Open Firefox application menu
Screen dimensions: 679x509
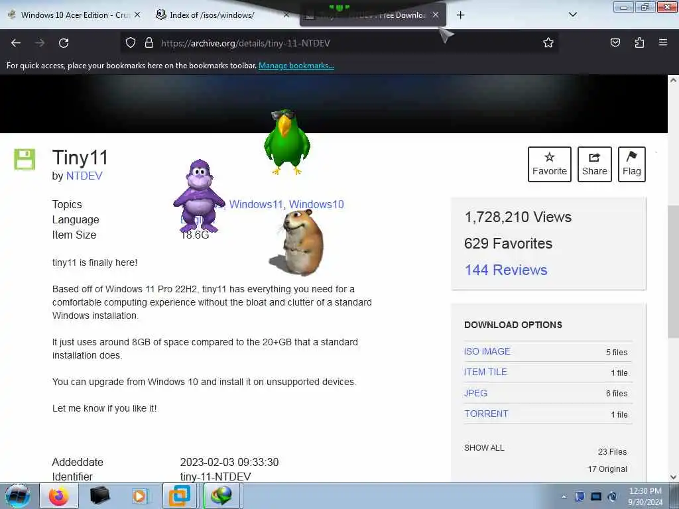coord(663,42)
